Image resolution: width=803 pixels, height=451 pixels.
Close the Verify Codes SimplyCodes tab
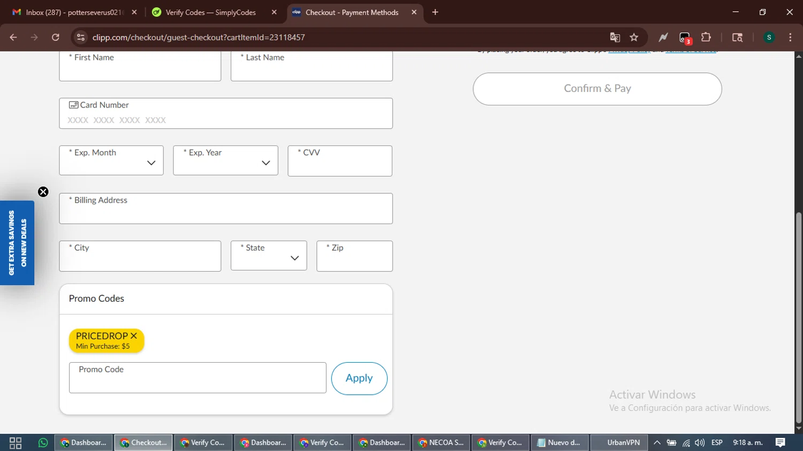(x=274, y=12)
